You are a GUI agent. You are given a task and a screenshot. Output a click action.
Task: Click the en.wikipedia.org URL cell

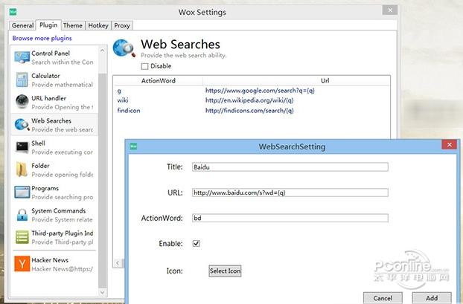click(249, 100)
